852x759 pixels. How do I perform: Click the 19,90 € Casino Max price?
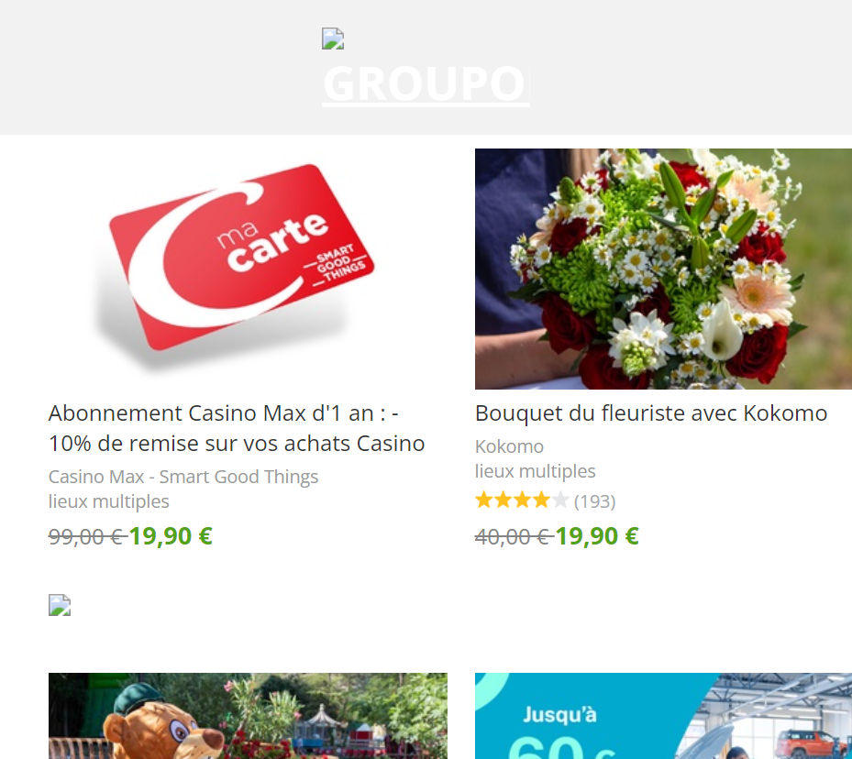coord(171,536)
